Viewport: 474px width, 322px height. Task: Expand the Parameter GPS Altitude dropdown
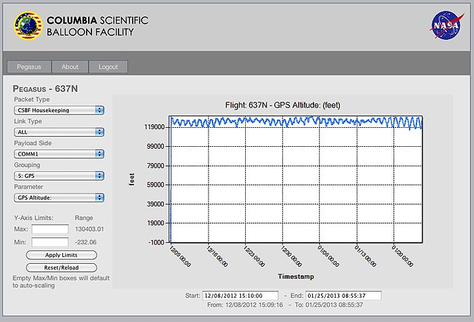(58, 198)
